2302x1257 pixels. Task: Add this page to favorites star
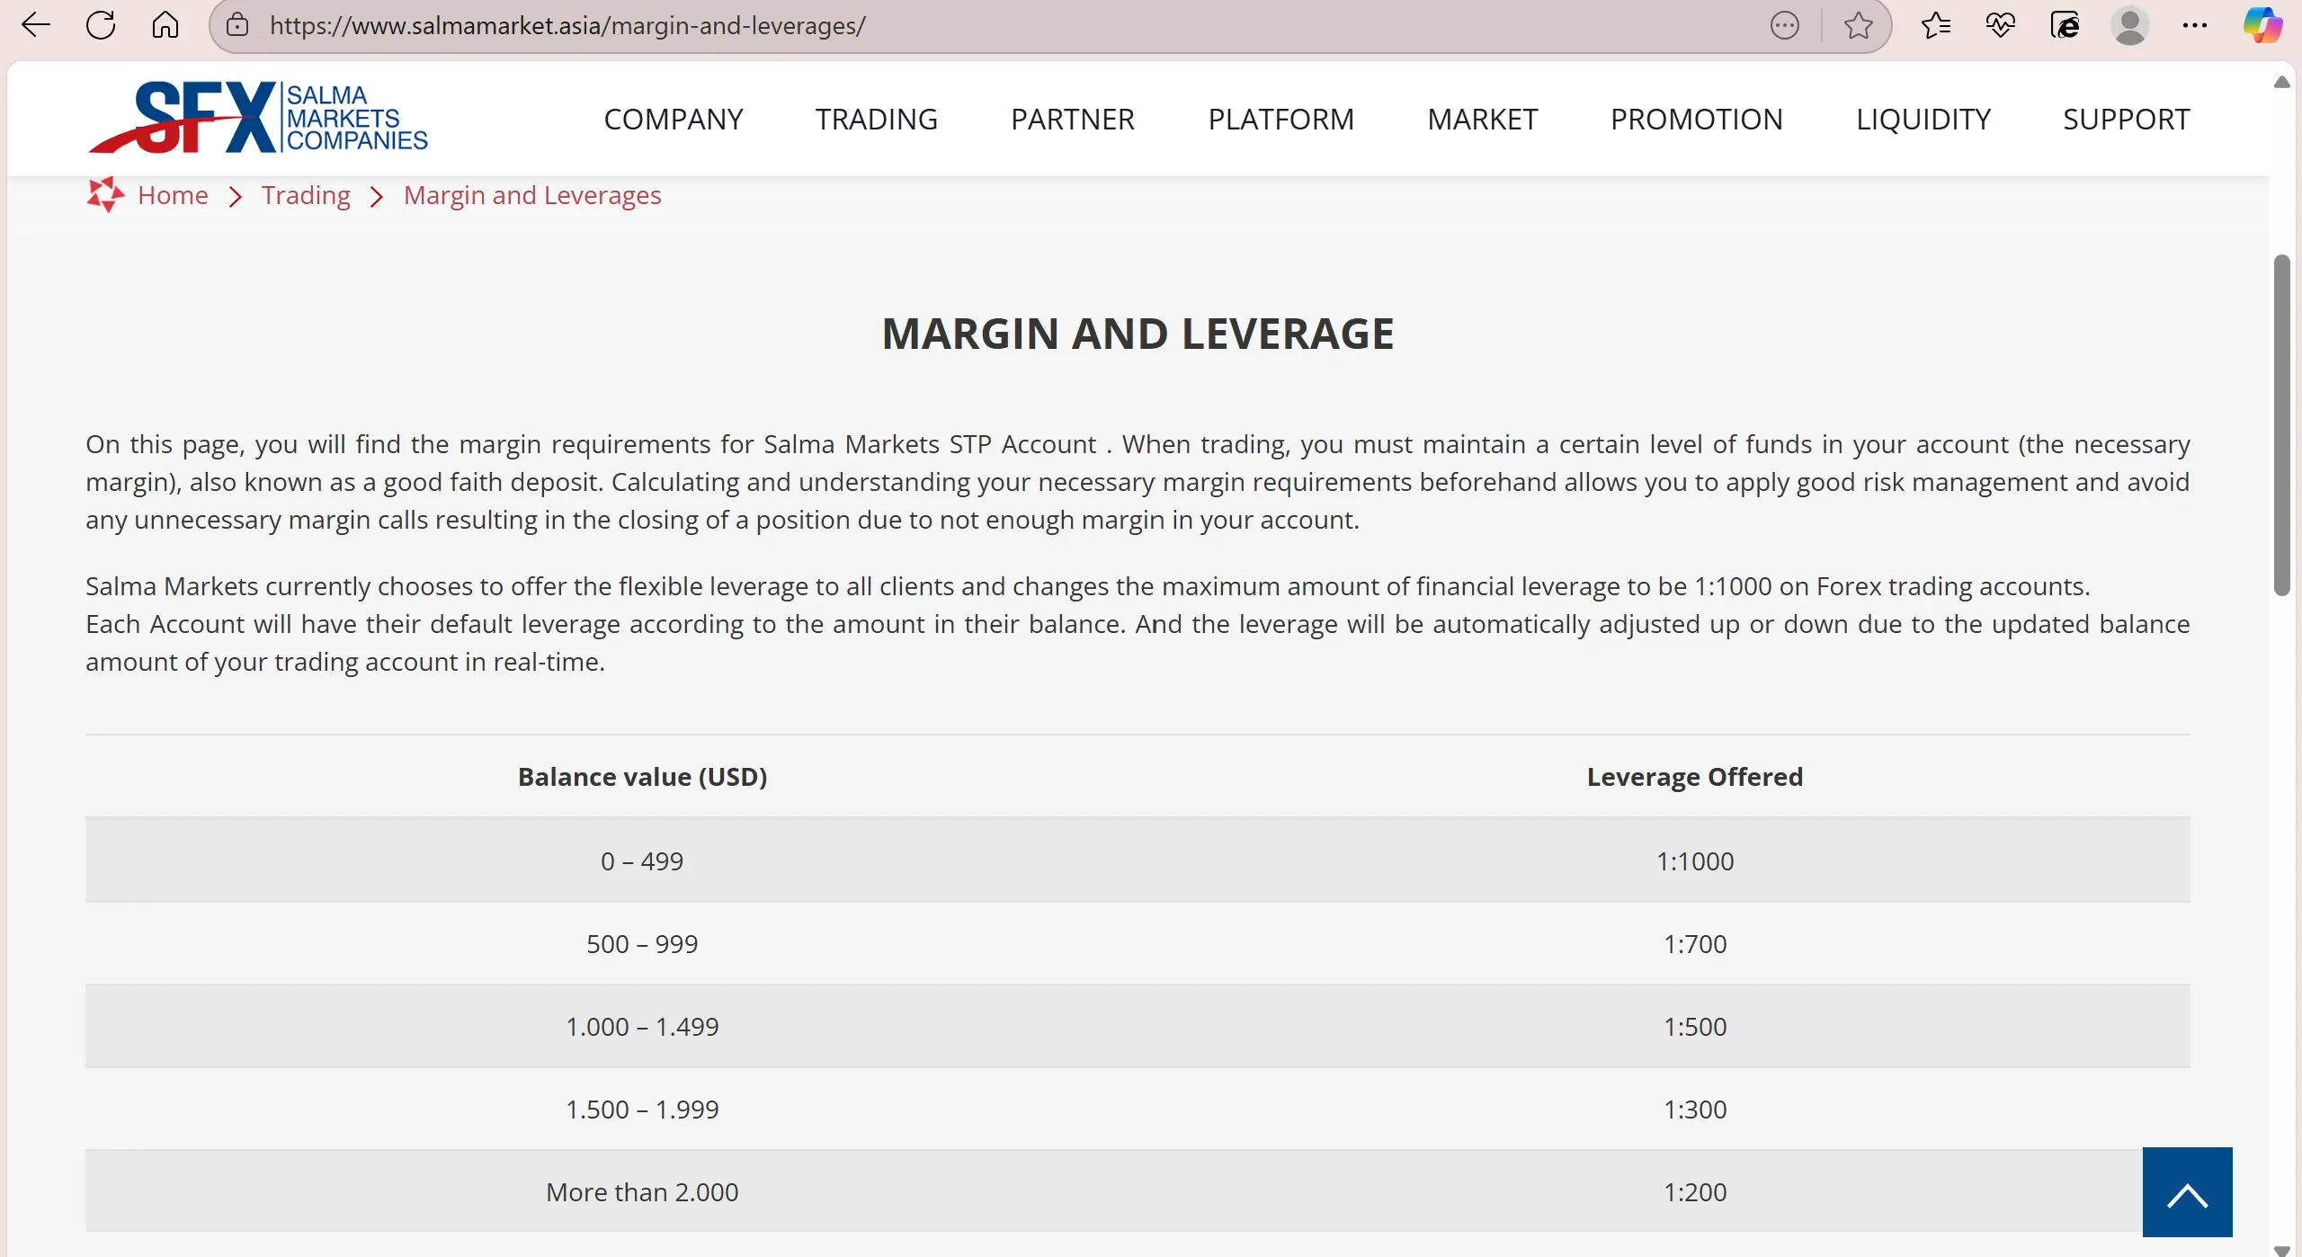[x=1858, y=25]
